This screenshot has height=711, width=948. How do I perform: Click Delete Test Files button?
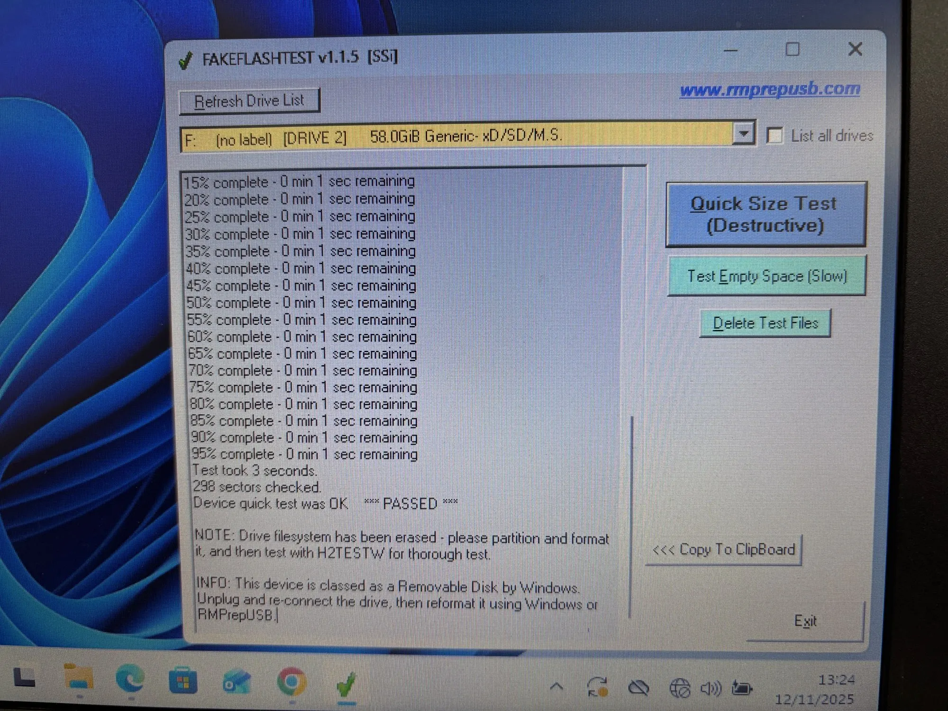[766, 323]
